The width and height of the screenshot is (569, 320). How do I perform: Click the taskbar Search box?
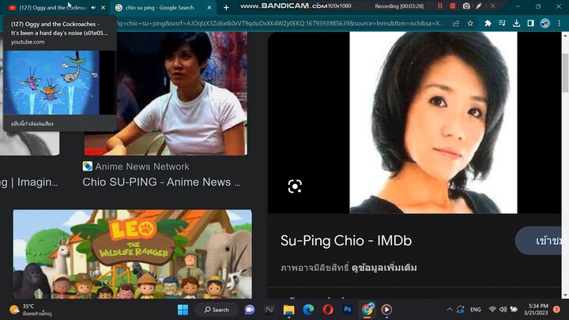coord(217,310)
